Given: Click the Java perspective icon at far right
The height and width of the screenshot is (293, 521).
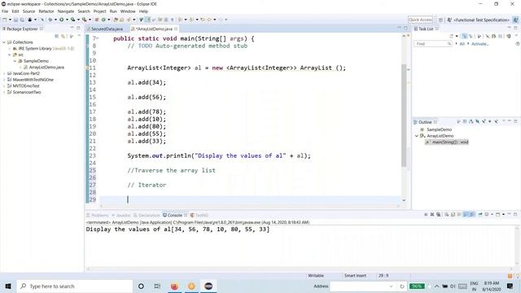Looking at the screenshot, I should [x=515, y=20].
